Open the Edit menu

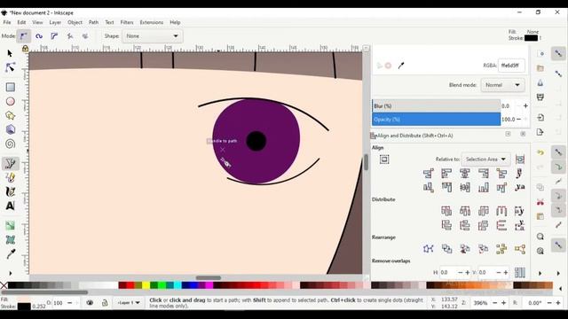pyautogui.click(x=21, y=22)
